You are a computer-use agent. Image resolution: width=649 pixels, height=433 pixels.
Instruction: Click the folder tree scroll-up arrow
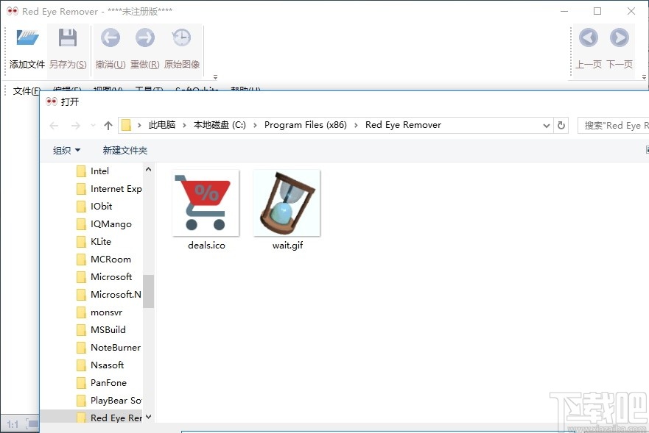point(149,169)
